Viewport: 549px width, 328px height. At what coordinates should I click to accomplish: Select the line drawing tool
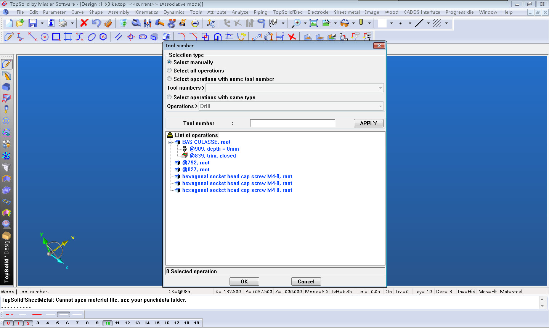33,37
